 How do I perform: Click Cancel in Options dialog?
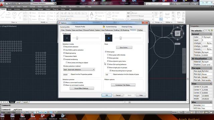tap(118, 95)
